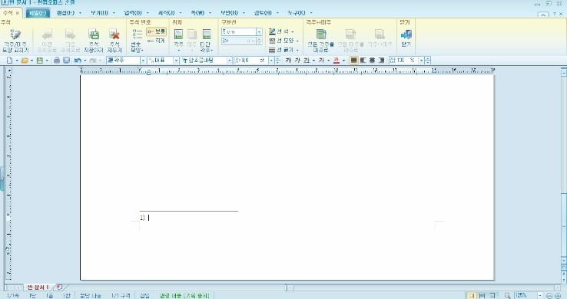Select the multi-column footnote (다단 각주) icon
Screen dimensions: 567x299
point(207,34)
